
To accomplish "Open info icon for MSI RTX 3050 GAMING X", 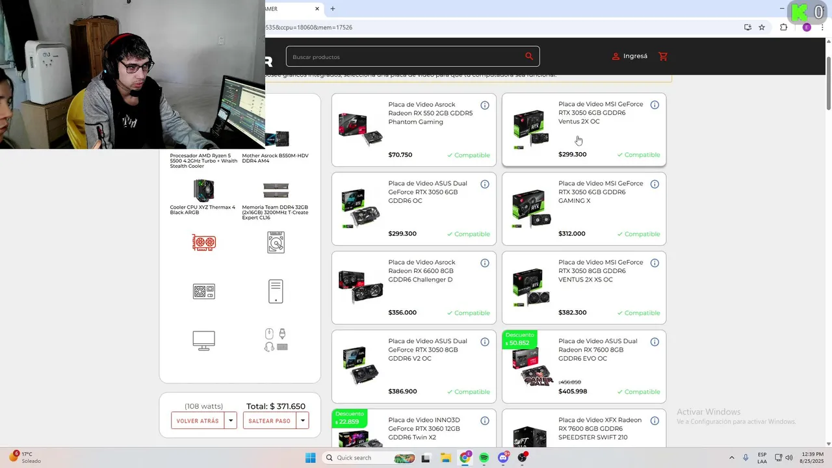I will click(x=655, y=185).
